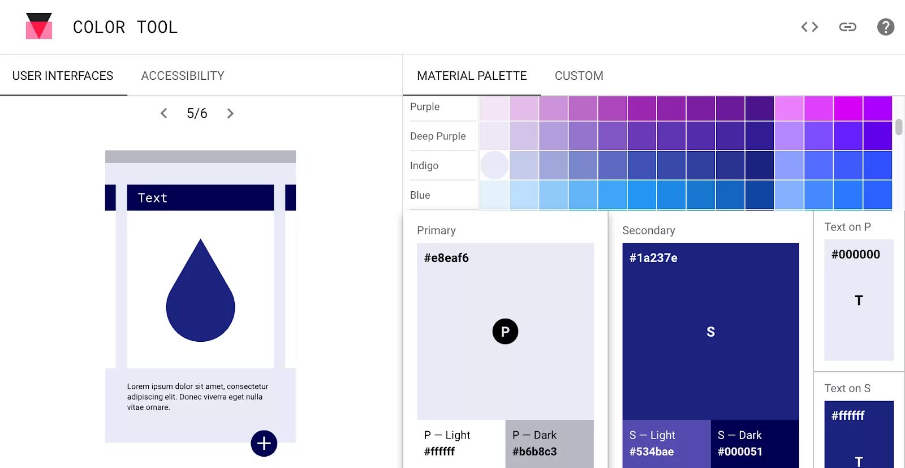
Task: Click P — Light #ffffff box
Action: coord(461,444)
